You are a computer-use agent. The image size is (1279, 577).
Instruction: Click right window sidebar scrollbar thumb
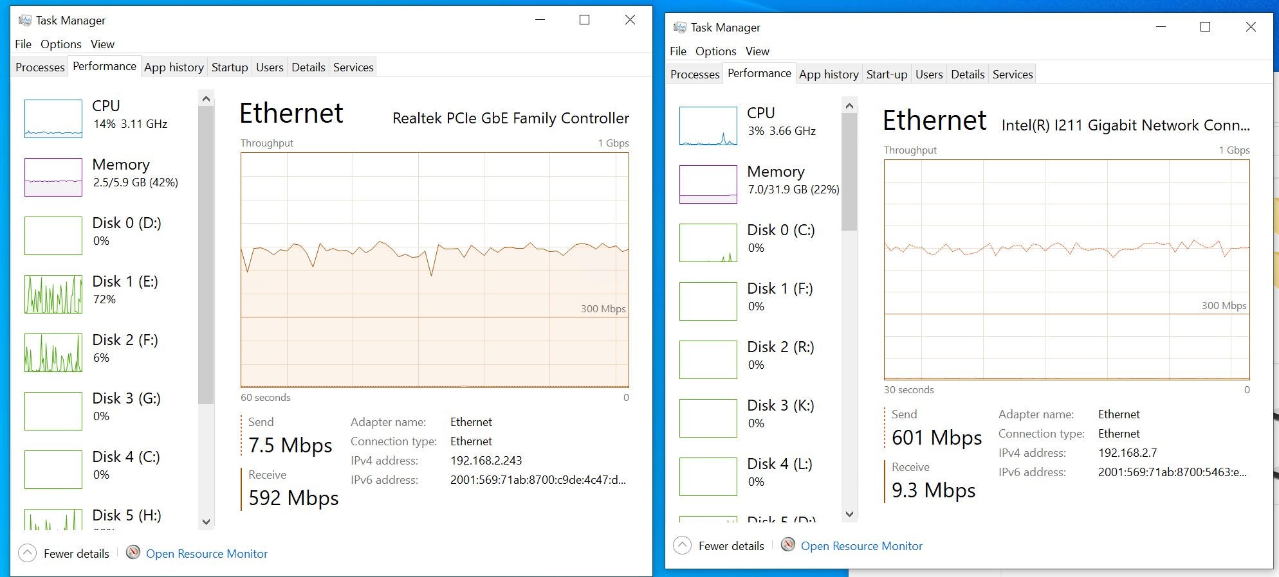[x=849, y=172]
